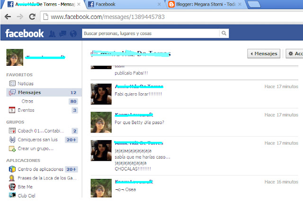Click avatar next to 'sabía que me harías caso'
The width and height of the screenshot is (303, 213).
[101, 151]
